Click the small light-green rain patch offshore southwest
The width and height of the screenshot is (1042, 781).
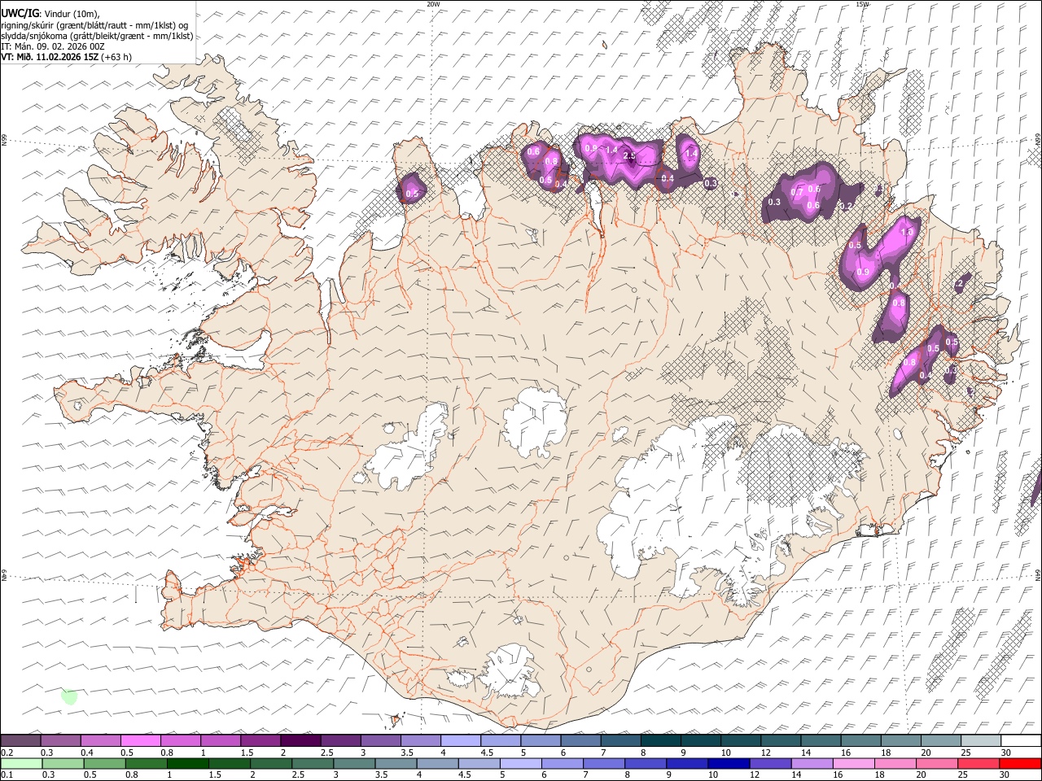click(x=69, y=696)
